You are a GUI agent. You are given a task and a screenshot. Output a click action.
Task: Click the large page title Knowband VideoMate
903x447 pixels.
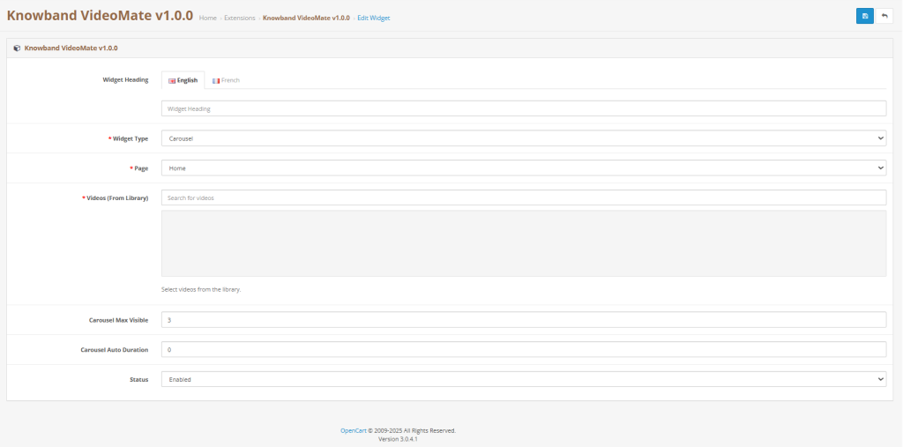coord(100,16)
